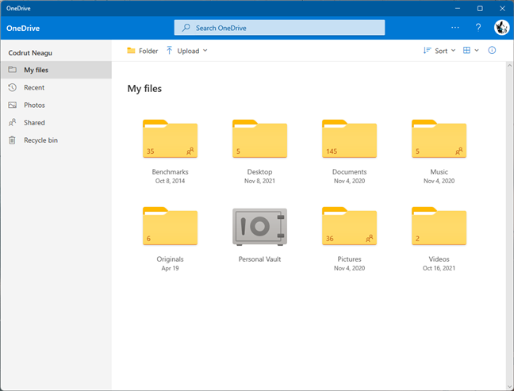Click the Oct 16, 2021 date
The height and width of the screenshot is (391, 514).
pos(439,268)
